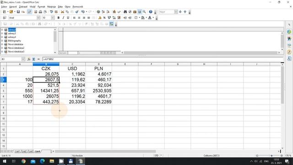Image resolution: width=293 pixels, height=165 pixels.
Task: Click the Format Paintbrush icon
Action: (77, 12)
